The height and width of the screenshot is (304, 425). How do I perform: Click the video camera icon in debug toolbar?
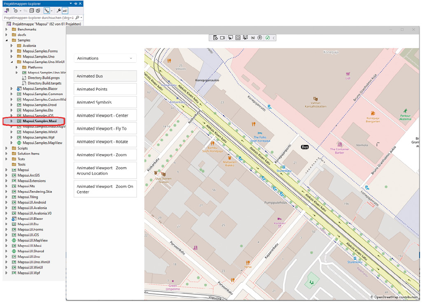pos(222,38)
